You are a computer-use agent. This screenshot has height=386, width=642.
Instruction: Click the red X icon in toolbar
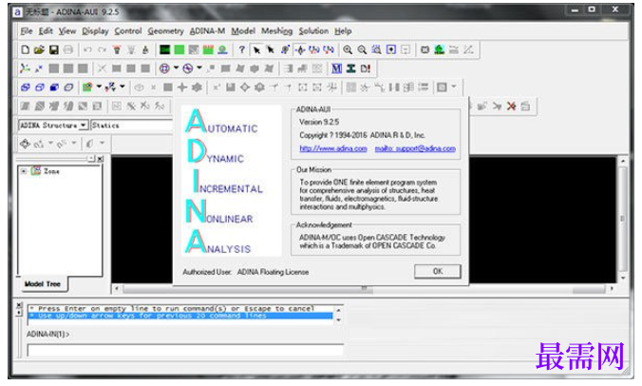[511, 106]
